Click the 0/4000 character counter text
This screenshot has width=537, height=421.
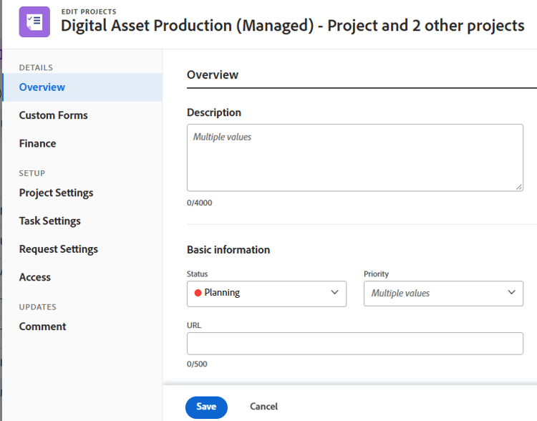199,203
